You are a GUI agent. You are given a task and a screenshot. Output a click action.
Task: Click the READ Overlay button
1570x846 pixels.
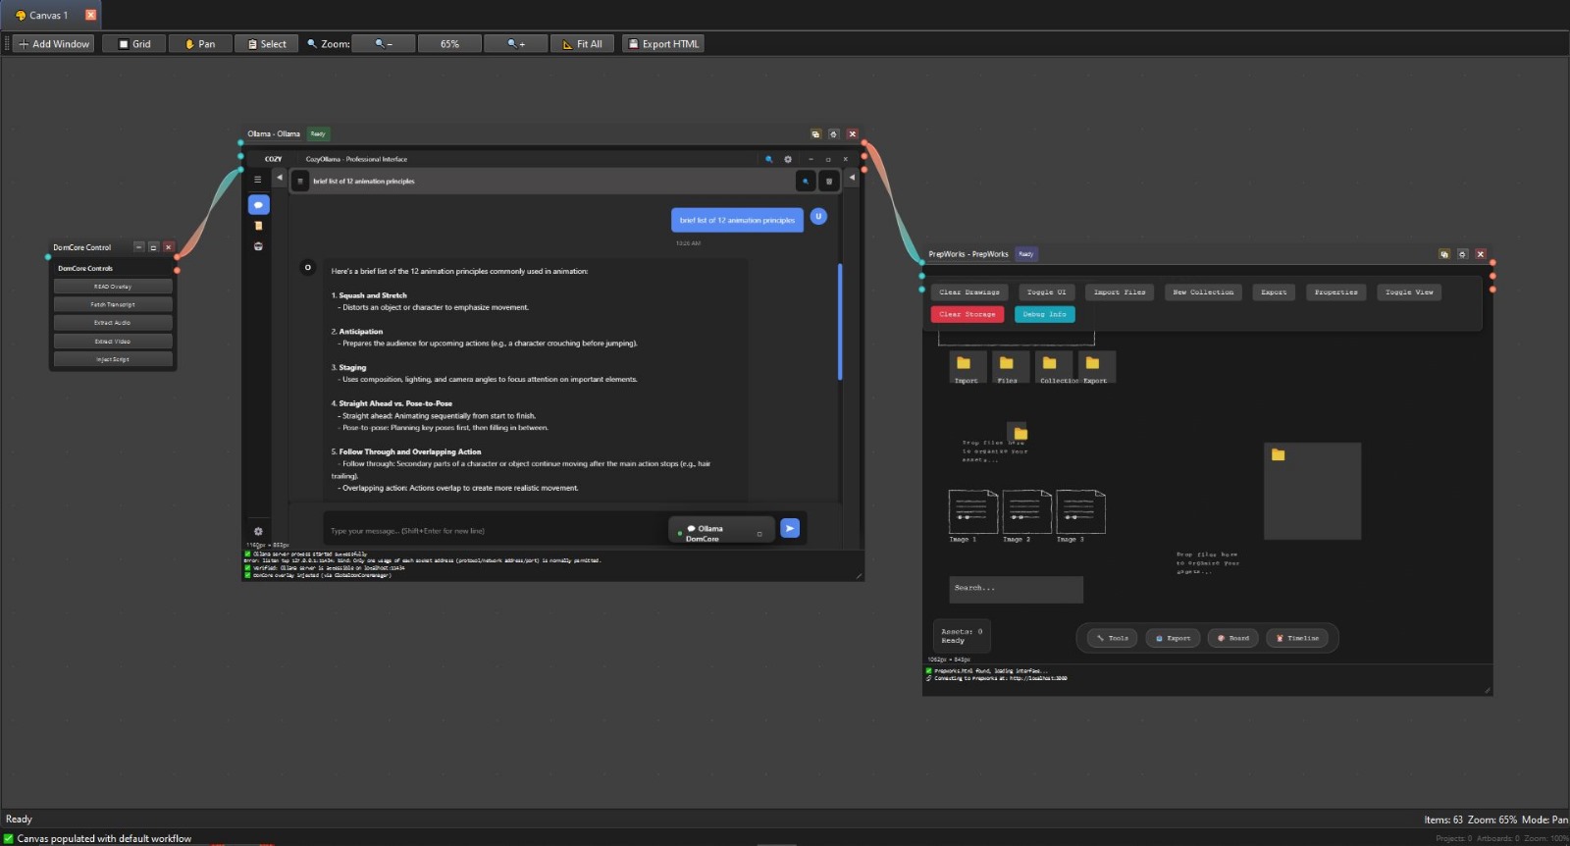pos(113,287)
